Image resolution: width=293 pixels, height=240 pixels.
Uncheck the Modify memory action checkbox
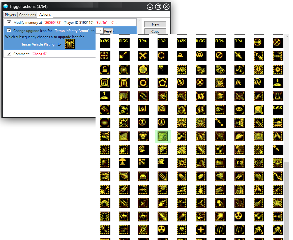(x=9, y=22)
